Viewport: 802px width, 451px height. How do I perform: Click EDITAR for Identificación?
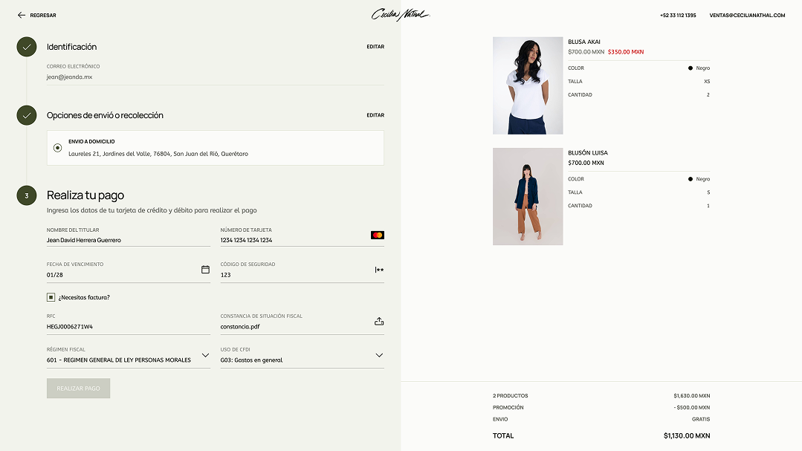[x=375, y=47]
